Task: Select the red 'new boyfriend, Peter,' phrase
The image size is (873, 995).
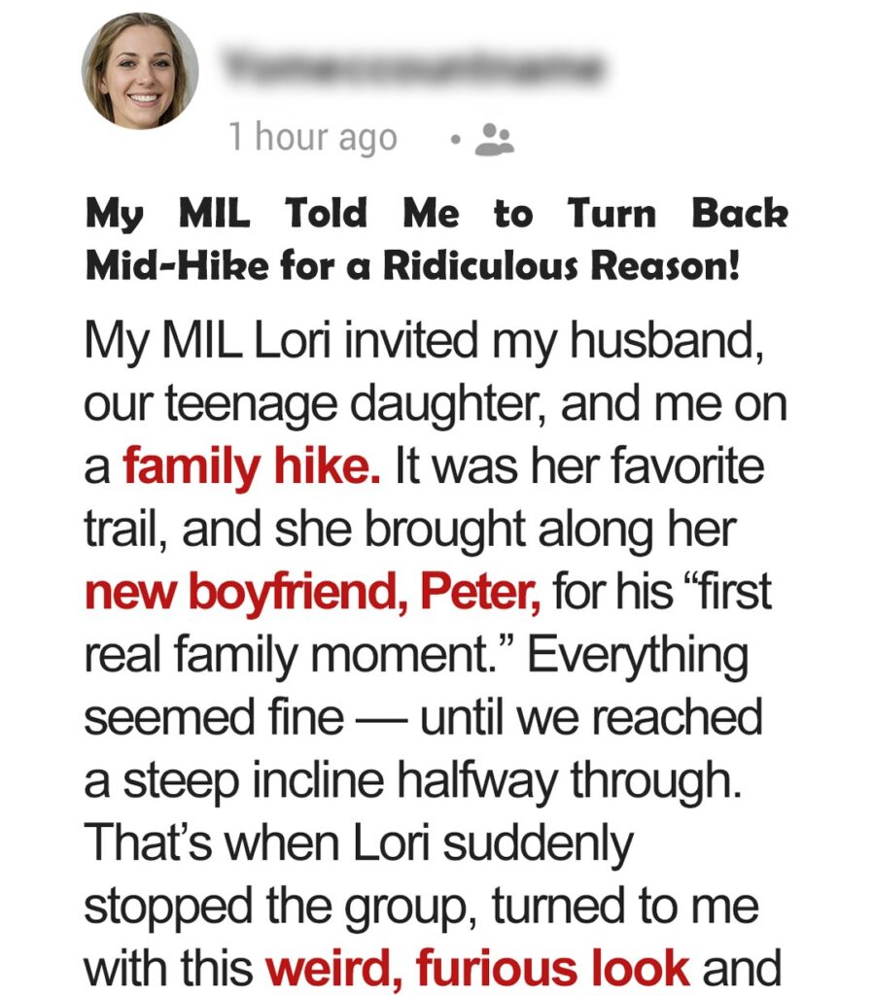Action: pos(313,592)
